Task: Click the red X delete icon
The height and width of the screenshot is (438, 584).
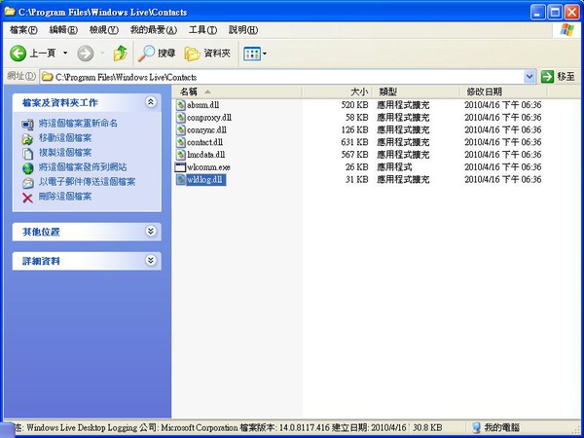Action: (x=27, y=198)
